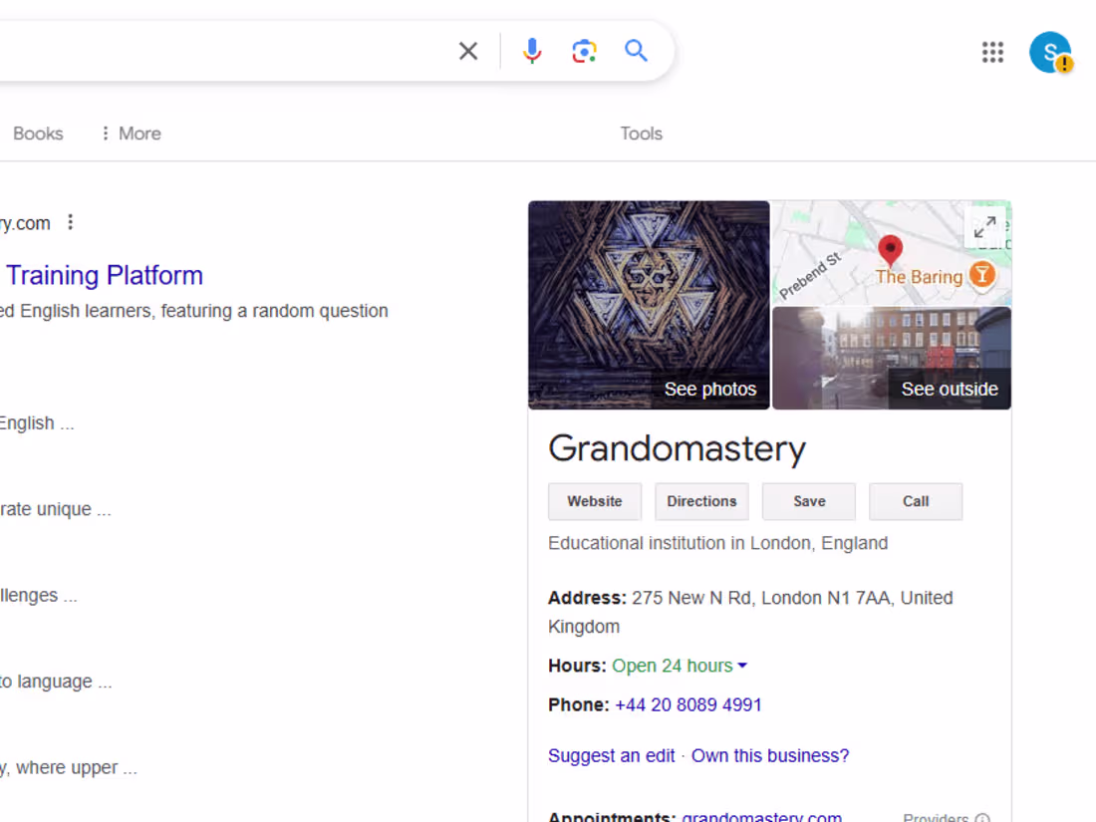
Task: Open the three-dot menu beside the site URL
Action: [70, 223]
